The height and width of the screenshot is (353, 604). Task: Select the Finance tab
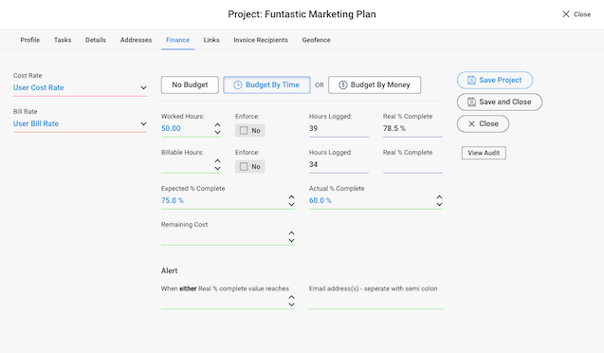pyautogui.click(x=177, y=40)
